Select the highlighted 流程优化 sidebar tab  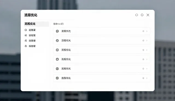[37, 24]
